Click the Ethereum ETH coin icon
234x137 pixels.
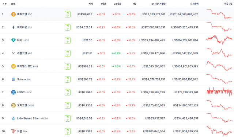tap(13, 27)
